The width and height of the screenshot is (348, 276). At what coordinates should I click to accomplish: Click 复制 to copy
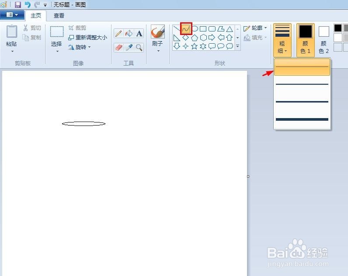(32, 38)
